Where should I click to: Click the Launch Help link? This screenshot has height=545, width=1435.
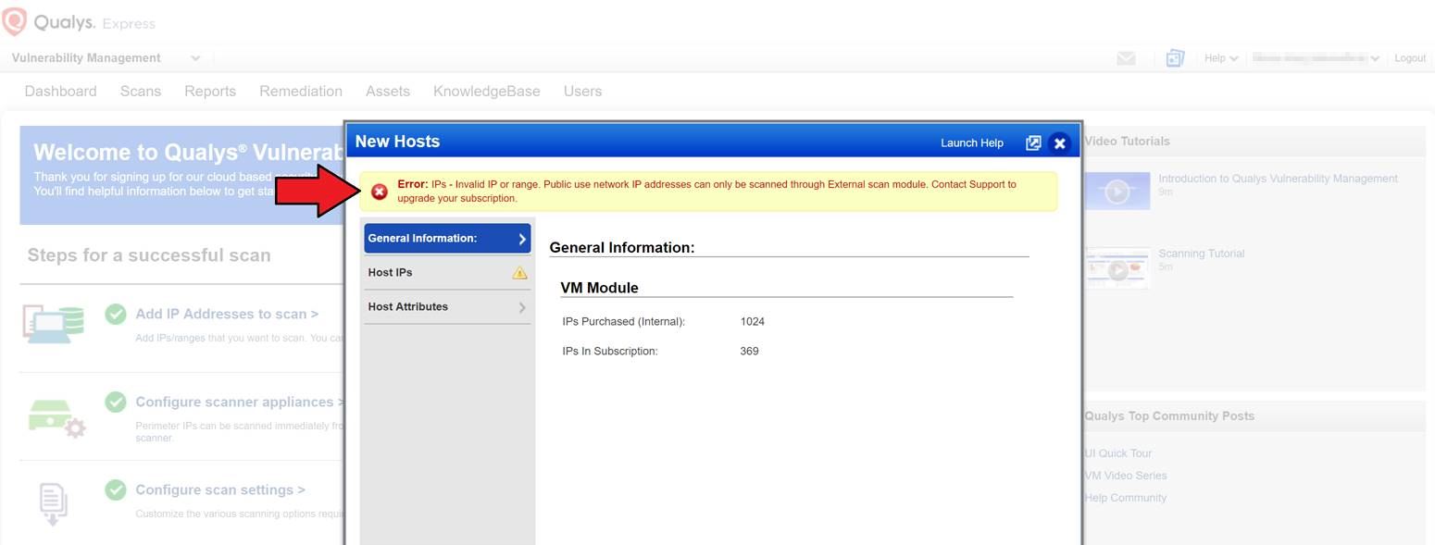click(x=971, y=142)
